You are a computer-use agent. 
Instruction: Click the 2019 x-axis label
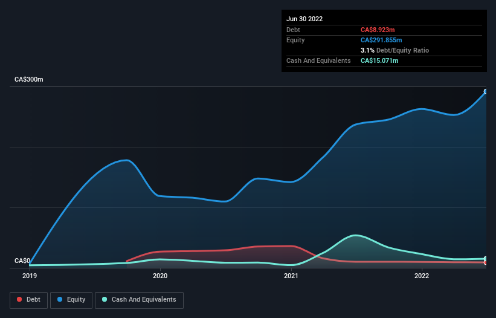[30, 276]
